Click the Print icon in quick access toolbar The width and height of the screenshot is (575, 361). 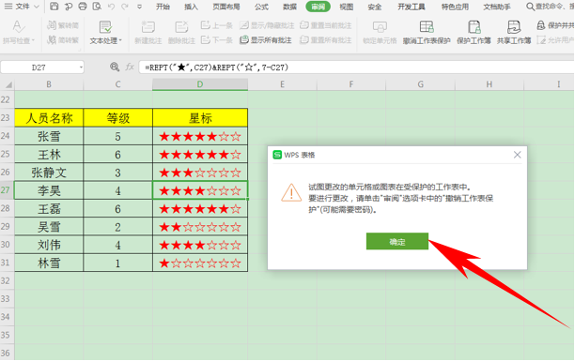click(83, 7)
